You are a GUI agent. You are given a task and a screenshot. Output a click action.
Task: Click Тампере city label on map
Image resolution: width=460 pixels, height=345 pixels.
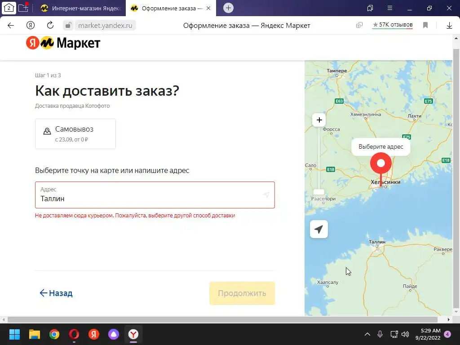tap(337, 71)
